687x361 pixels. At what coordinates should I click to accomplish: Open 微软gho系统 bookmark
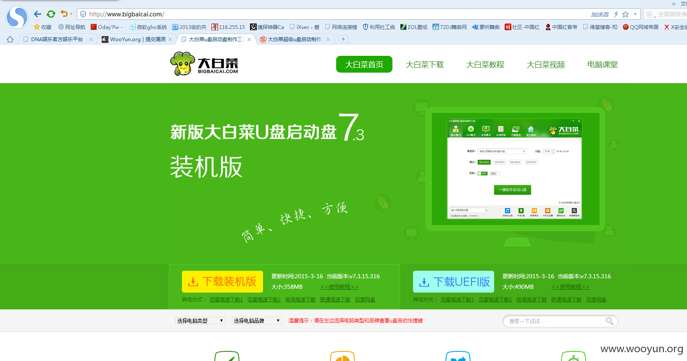coord(148,27)
